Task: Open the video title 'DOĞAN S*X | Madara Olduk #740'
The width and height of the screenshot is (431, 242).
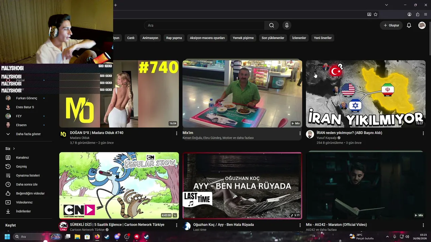Action: [97, 133]
